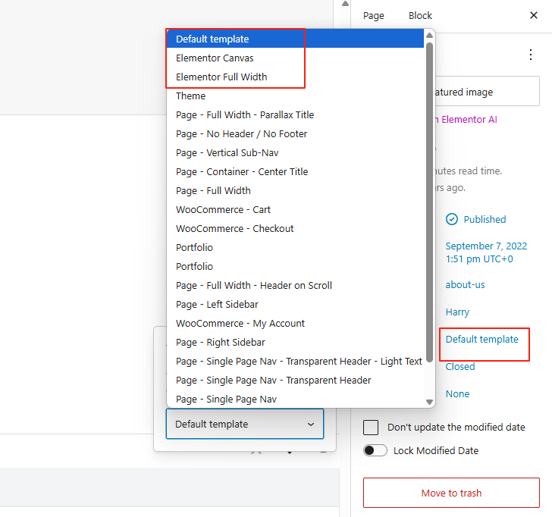Click the scrollbar down arrow in template list
552x517 pixels.
[430, 402]
